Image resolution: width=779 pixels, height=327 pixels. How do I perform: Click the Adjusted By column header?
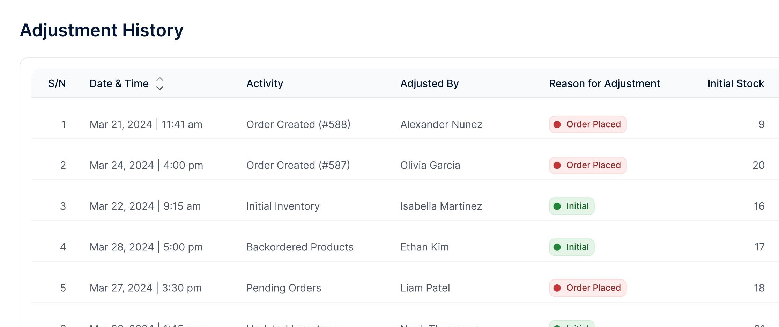tap(429, 84)
